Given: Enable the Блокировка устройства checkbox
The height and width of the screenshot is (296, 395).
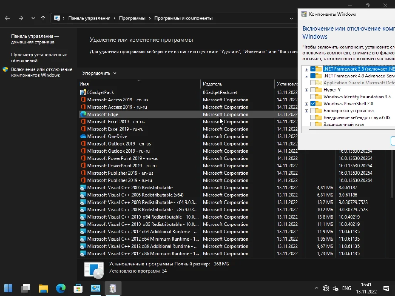Looking at the screenshot, I should click(x=313, y=110).
